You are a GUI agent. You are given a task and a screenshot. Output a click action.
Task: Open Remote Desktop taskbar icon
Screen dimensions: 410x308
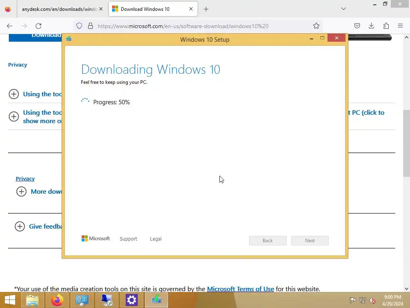[x=107, y=300]
